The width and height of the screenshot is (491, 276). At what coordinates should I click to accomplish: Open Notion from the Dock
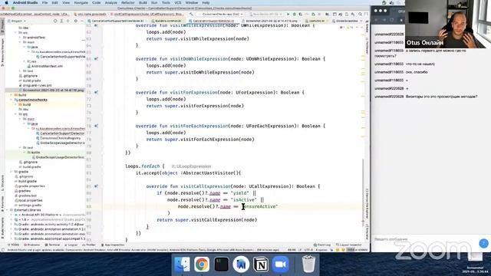tap(261, 264)
